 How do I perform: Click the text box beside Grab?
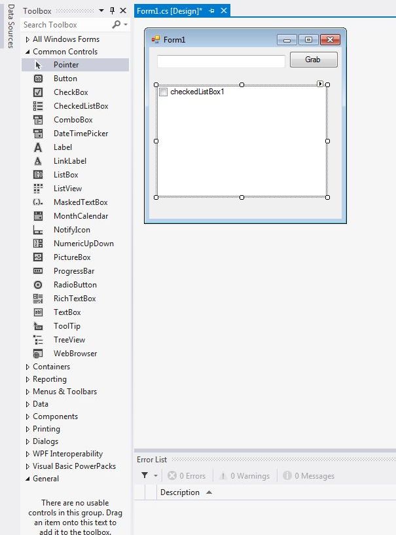click(x=221, y=62)
